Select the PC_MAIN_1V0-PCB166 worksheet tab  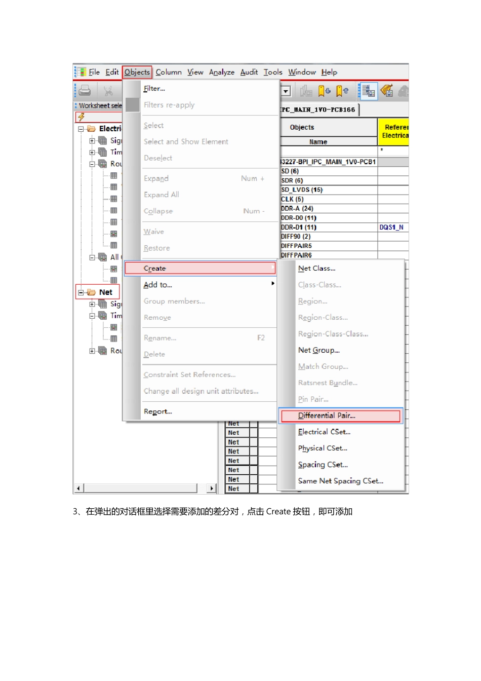319,109
